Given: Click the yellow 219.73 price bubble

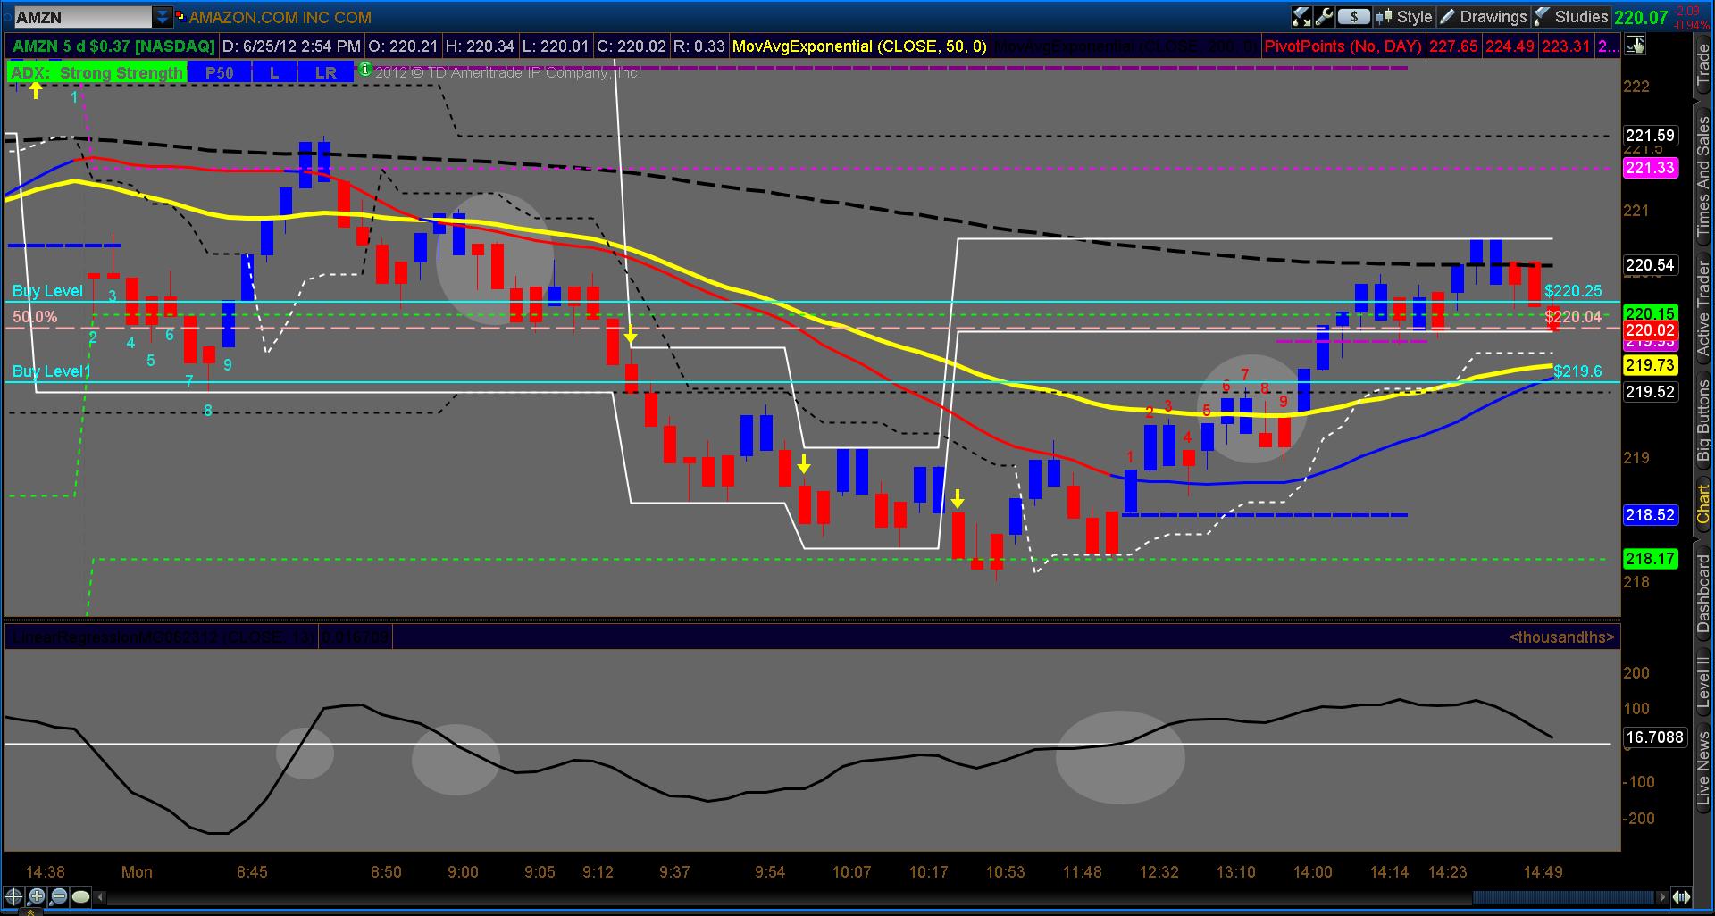Looking at the screenshot, I should click(x=1650, y=365).
